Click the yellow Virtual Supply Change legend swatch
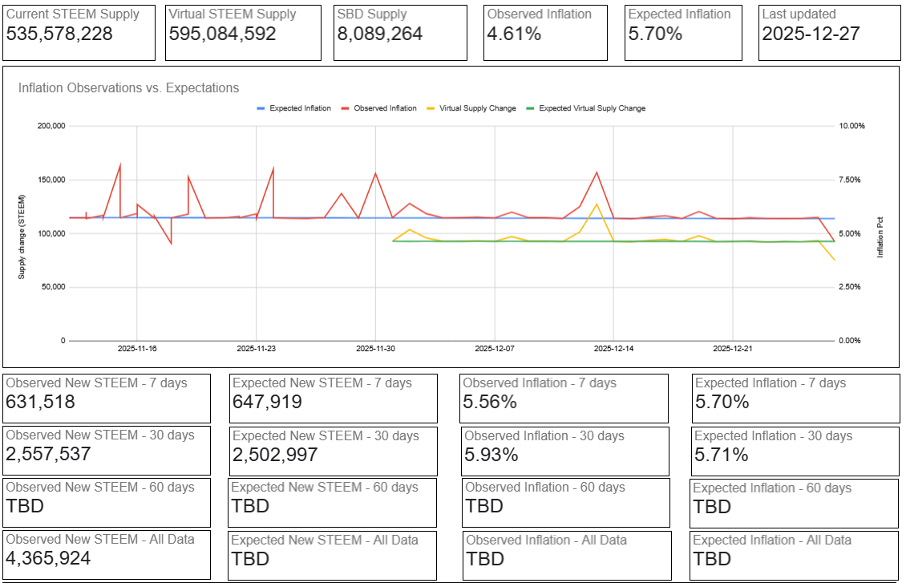The image size is (902, 583). coord(431,108)
